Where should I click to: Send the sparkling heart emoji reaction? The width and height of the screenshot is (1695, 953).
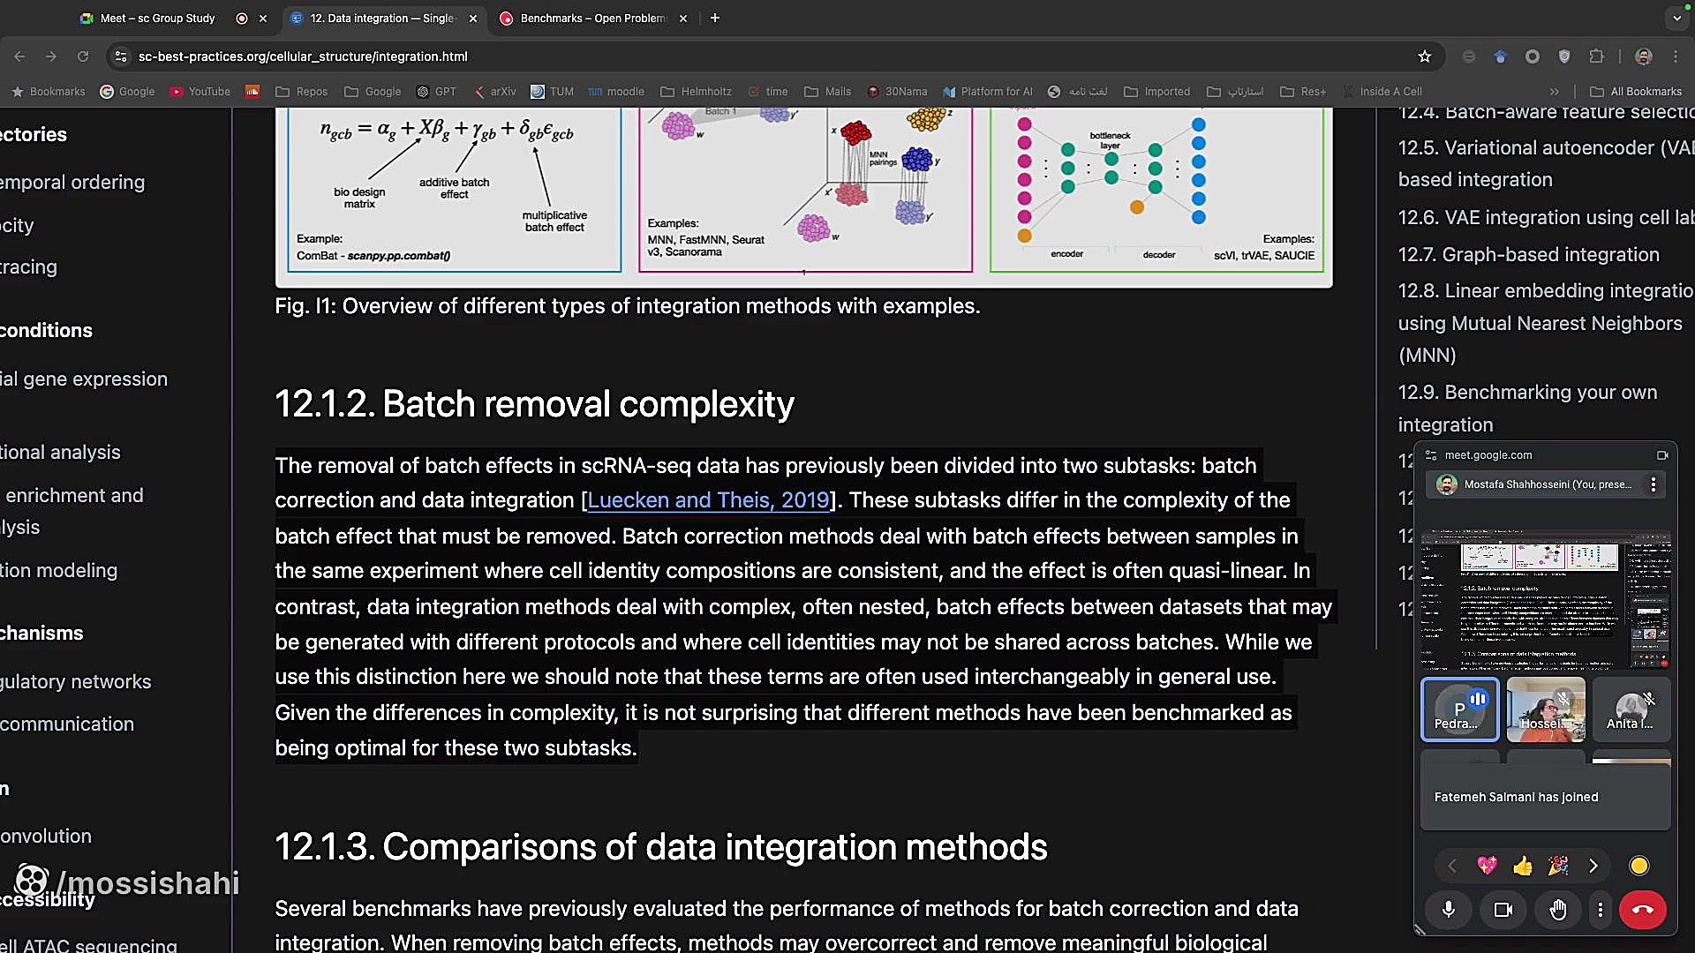[x=1488, y=867]
